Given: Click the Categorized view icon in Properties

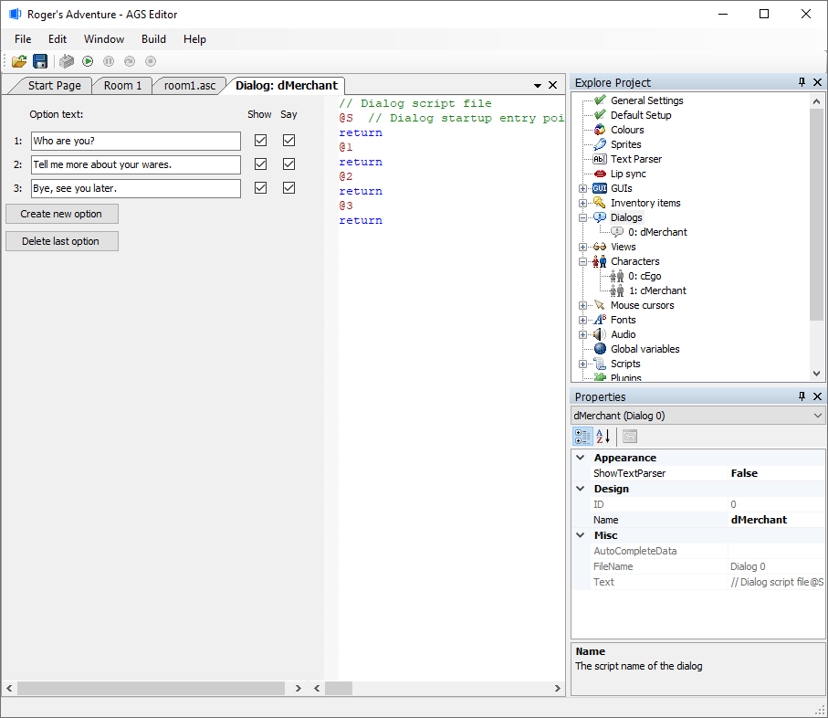Looking at the screenshot, I should 582,437.
